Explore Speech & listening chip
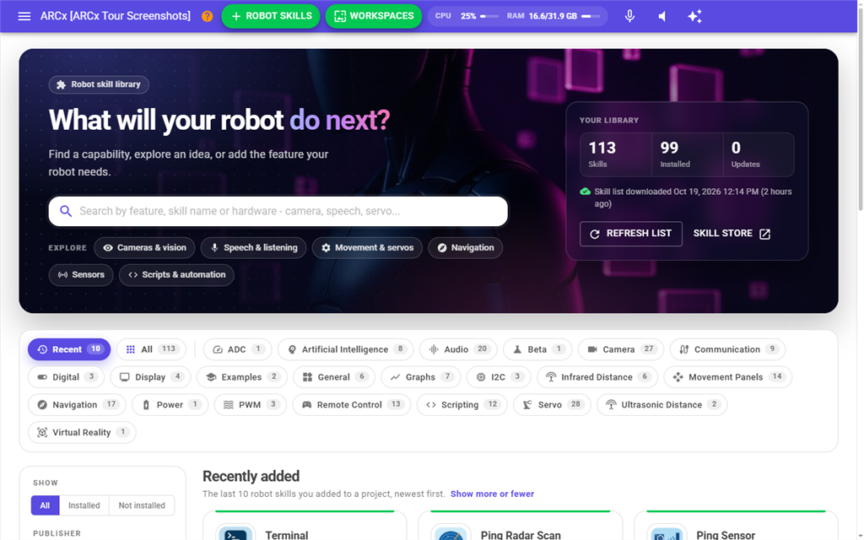Screen dimensions: 864x540 [x=253, y=248]
